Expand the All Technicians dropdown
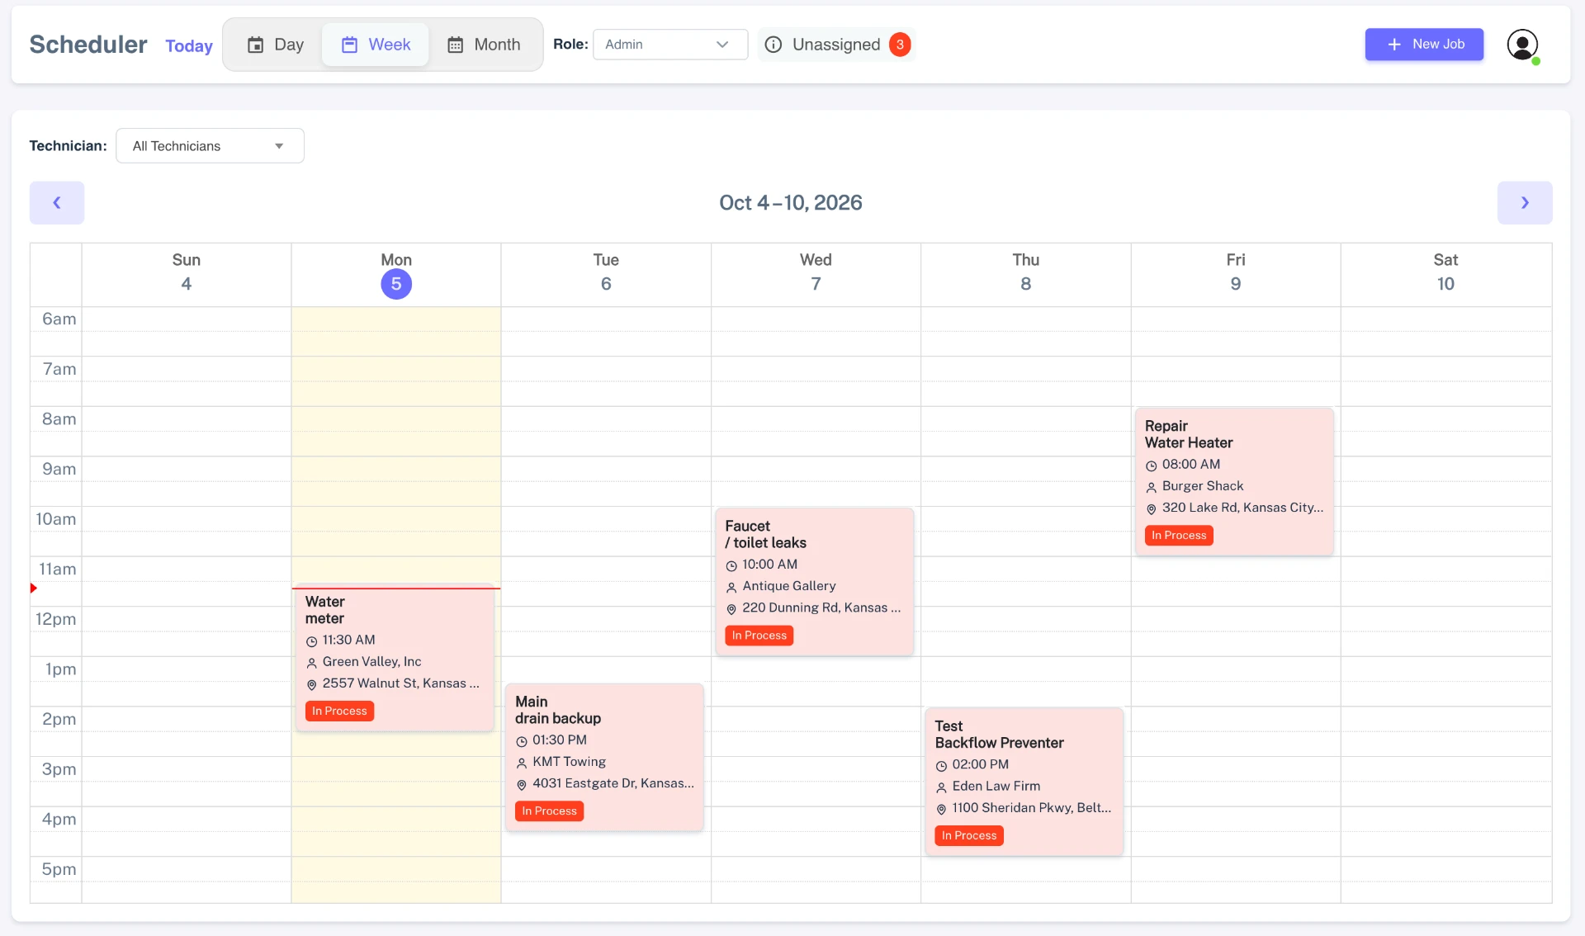The height and width of the screenshot is (936, 1585). pyautogui.click(x=210, y=146)
